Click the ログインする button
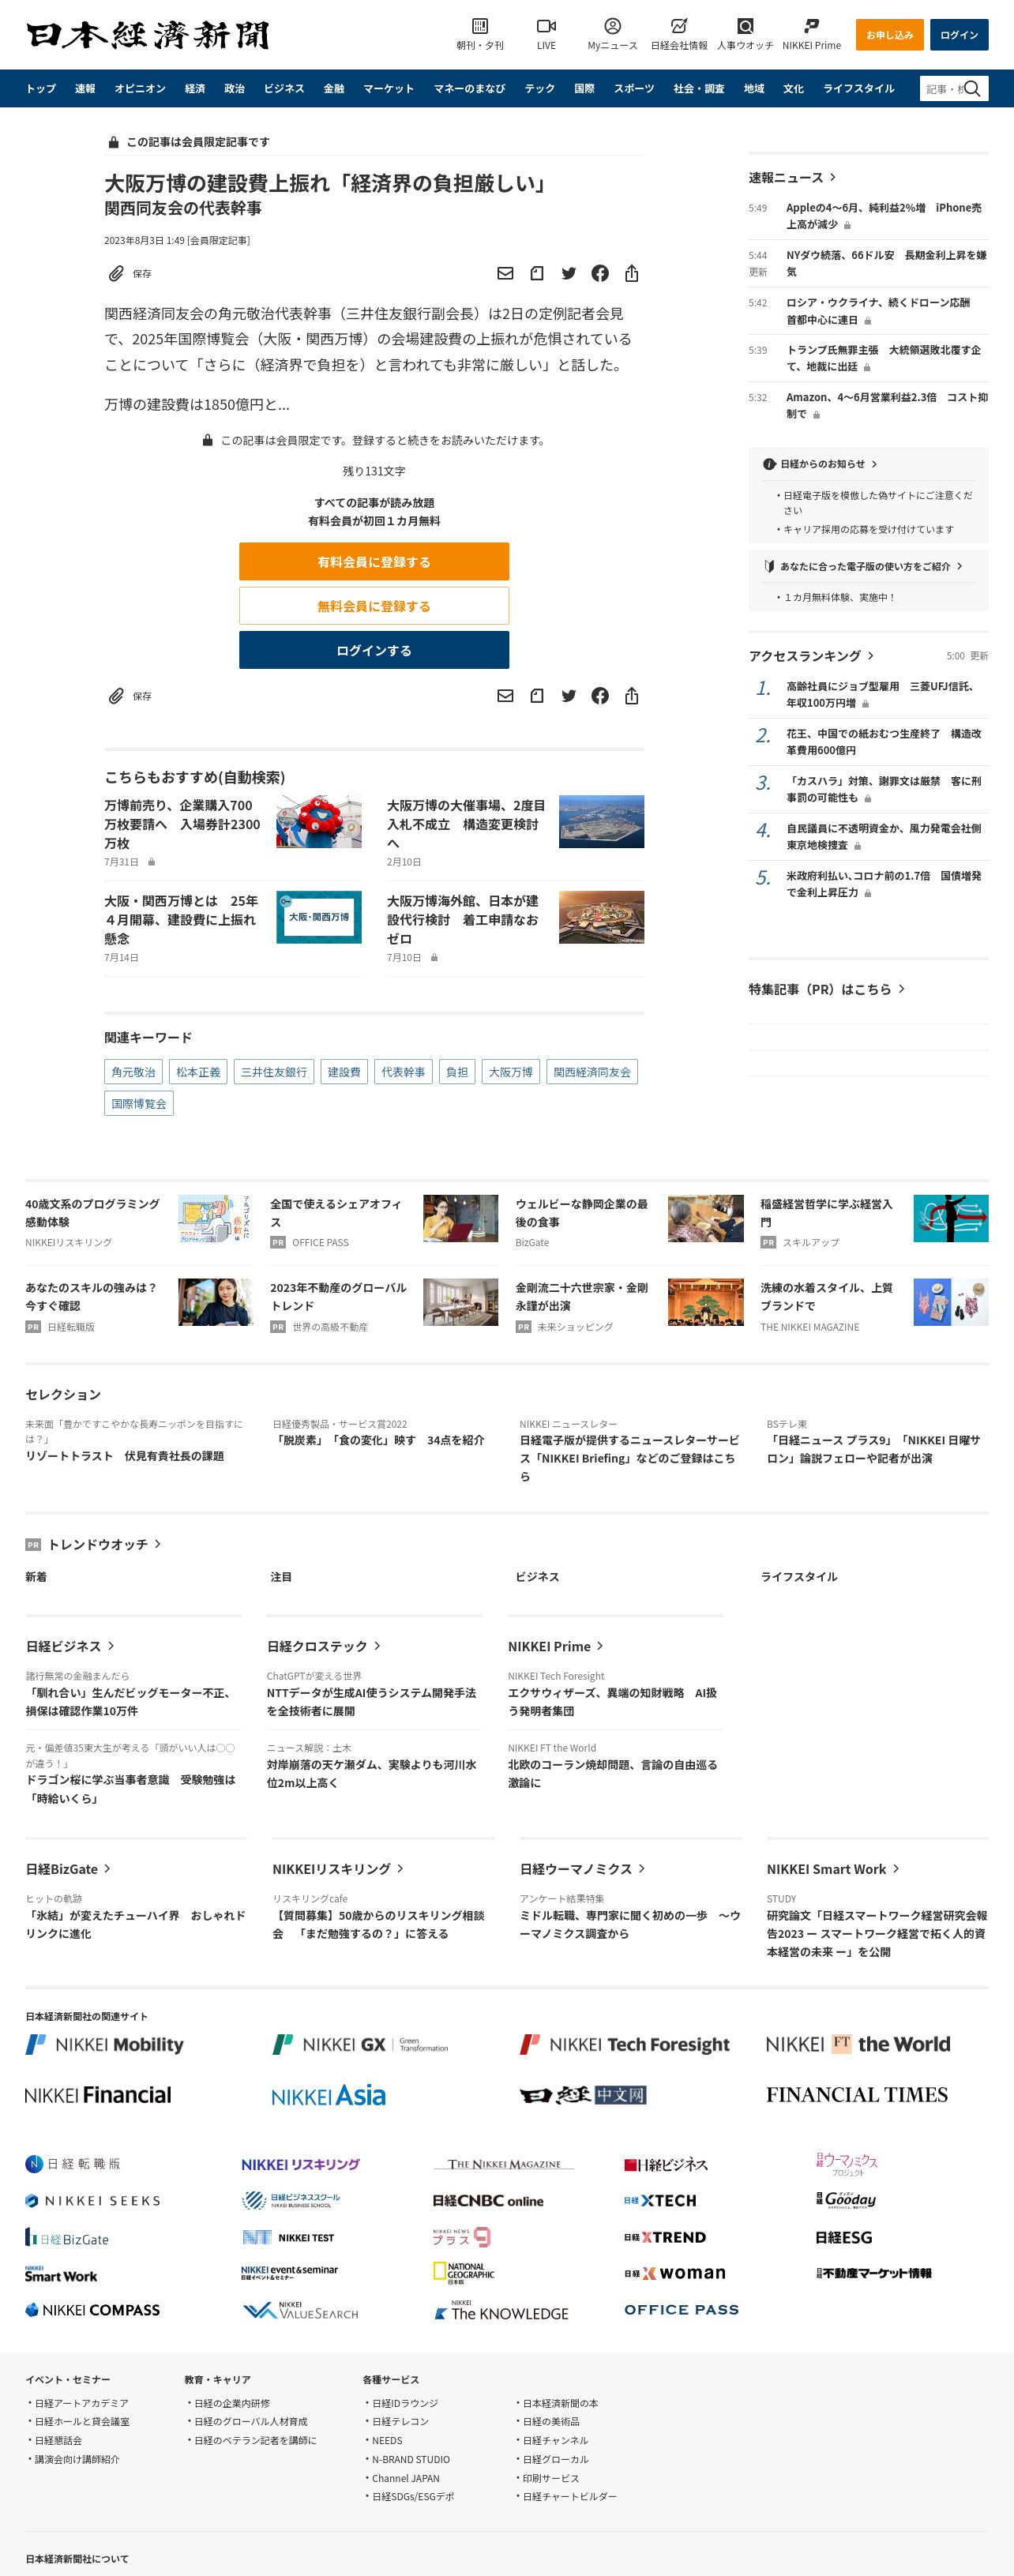 [x=374, y=650]
